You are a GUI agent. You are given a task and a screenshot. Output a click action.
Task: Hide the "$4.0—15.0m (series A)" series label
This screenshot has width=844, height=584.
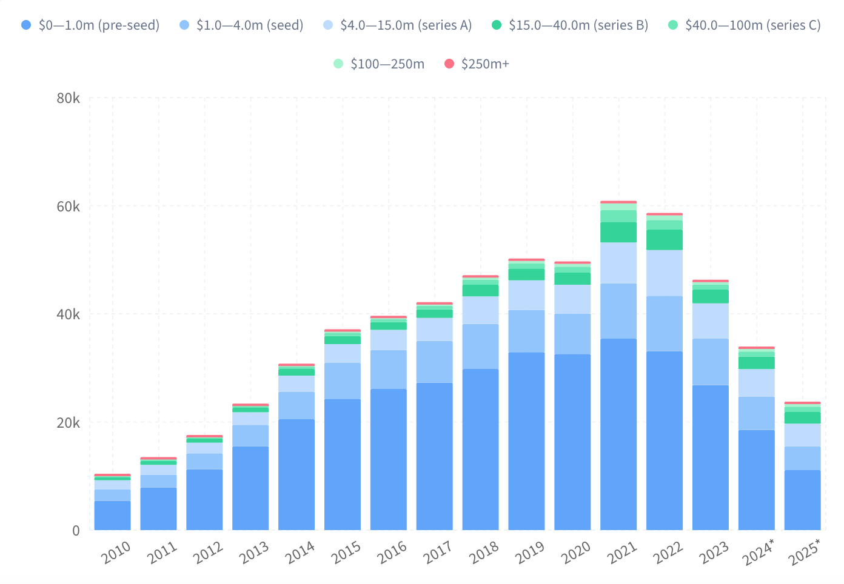tap(406, 25)
